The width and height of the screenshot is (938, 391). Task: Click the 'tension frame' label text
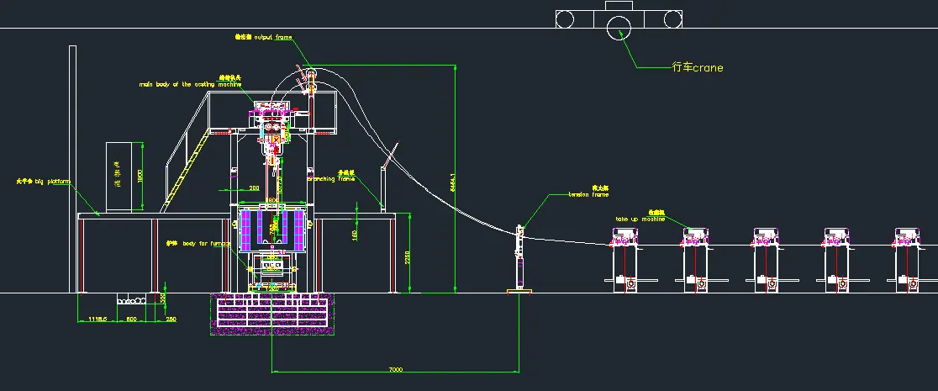588,194
